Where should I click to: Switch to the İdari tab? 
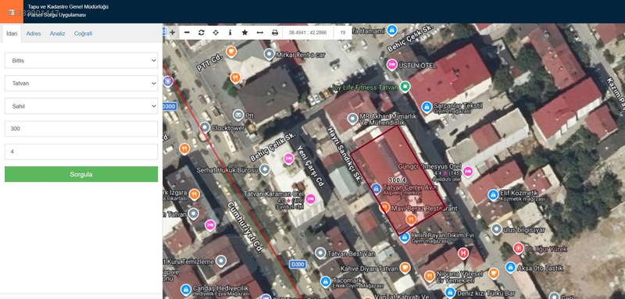point(12,34)
